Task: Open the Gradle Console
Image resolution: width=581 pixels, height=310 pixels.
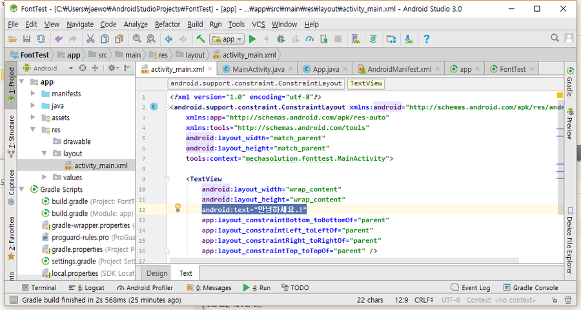Action: pos(531,288)
